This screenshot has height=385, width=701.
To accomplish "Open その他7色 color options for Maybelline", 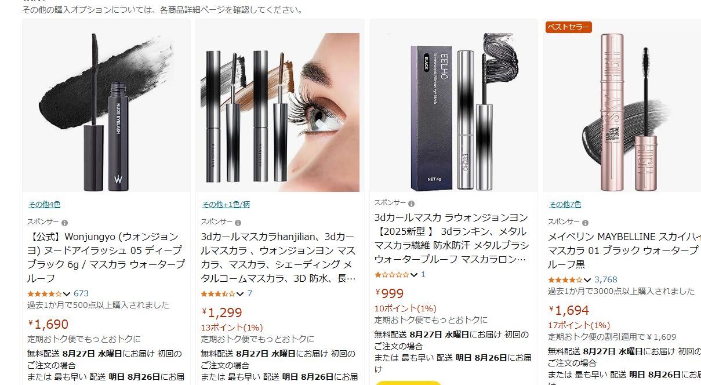I will pyautogui.click(x=565, y=204).
